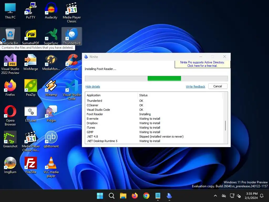The height and width of the screenshot is (202, 269).
Task: Click the Status column header
Action: point(180,95)
